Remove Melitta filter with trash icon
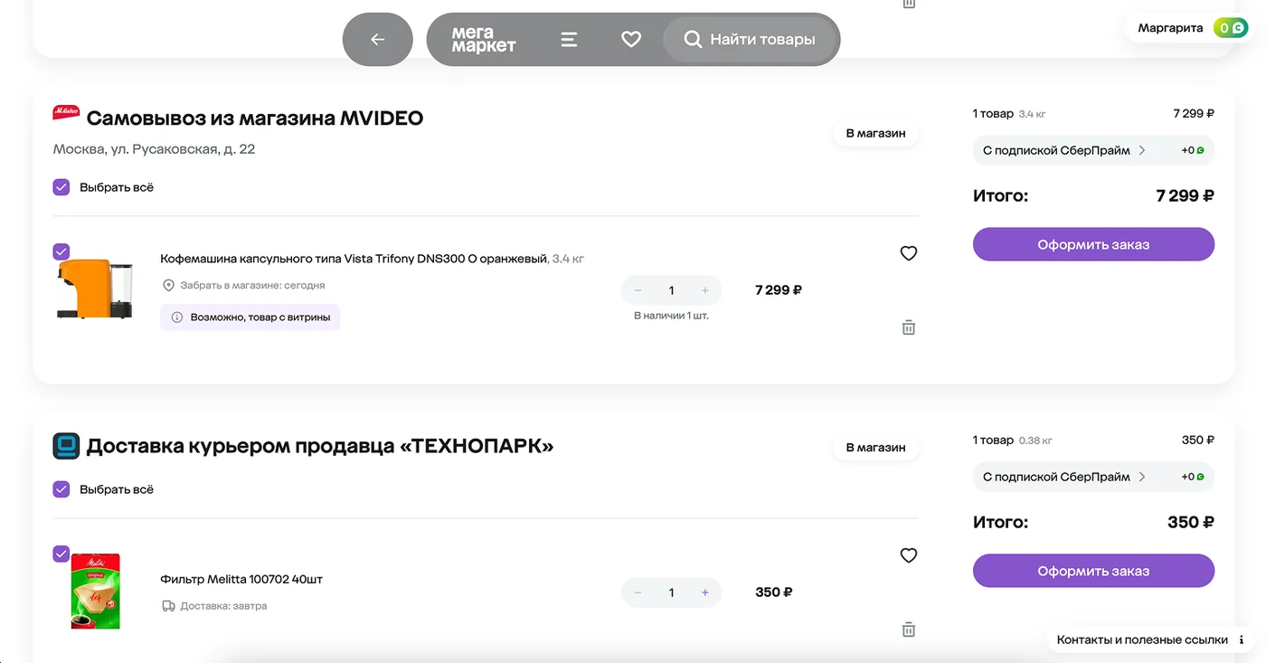 pos(909,630)
